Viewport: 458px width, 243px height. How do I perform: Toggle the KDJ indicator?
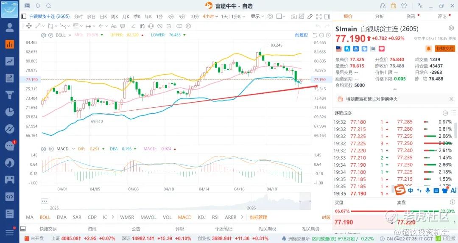[202, 217]
